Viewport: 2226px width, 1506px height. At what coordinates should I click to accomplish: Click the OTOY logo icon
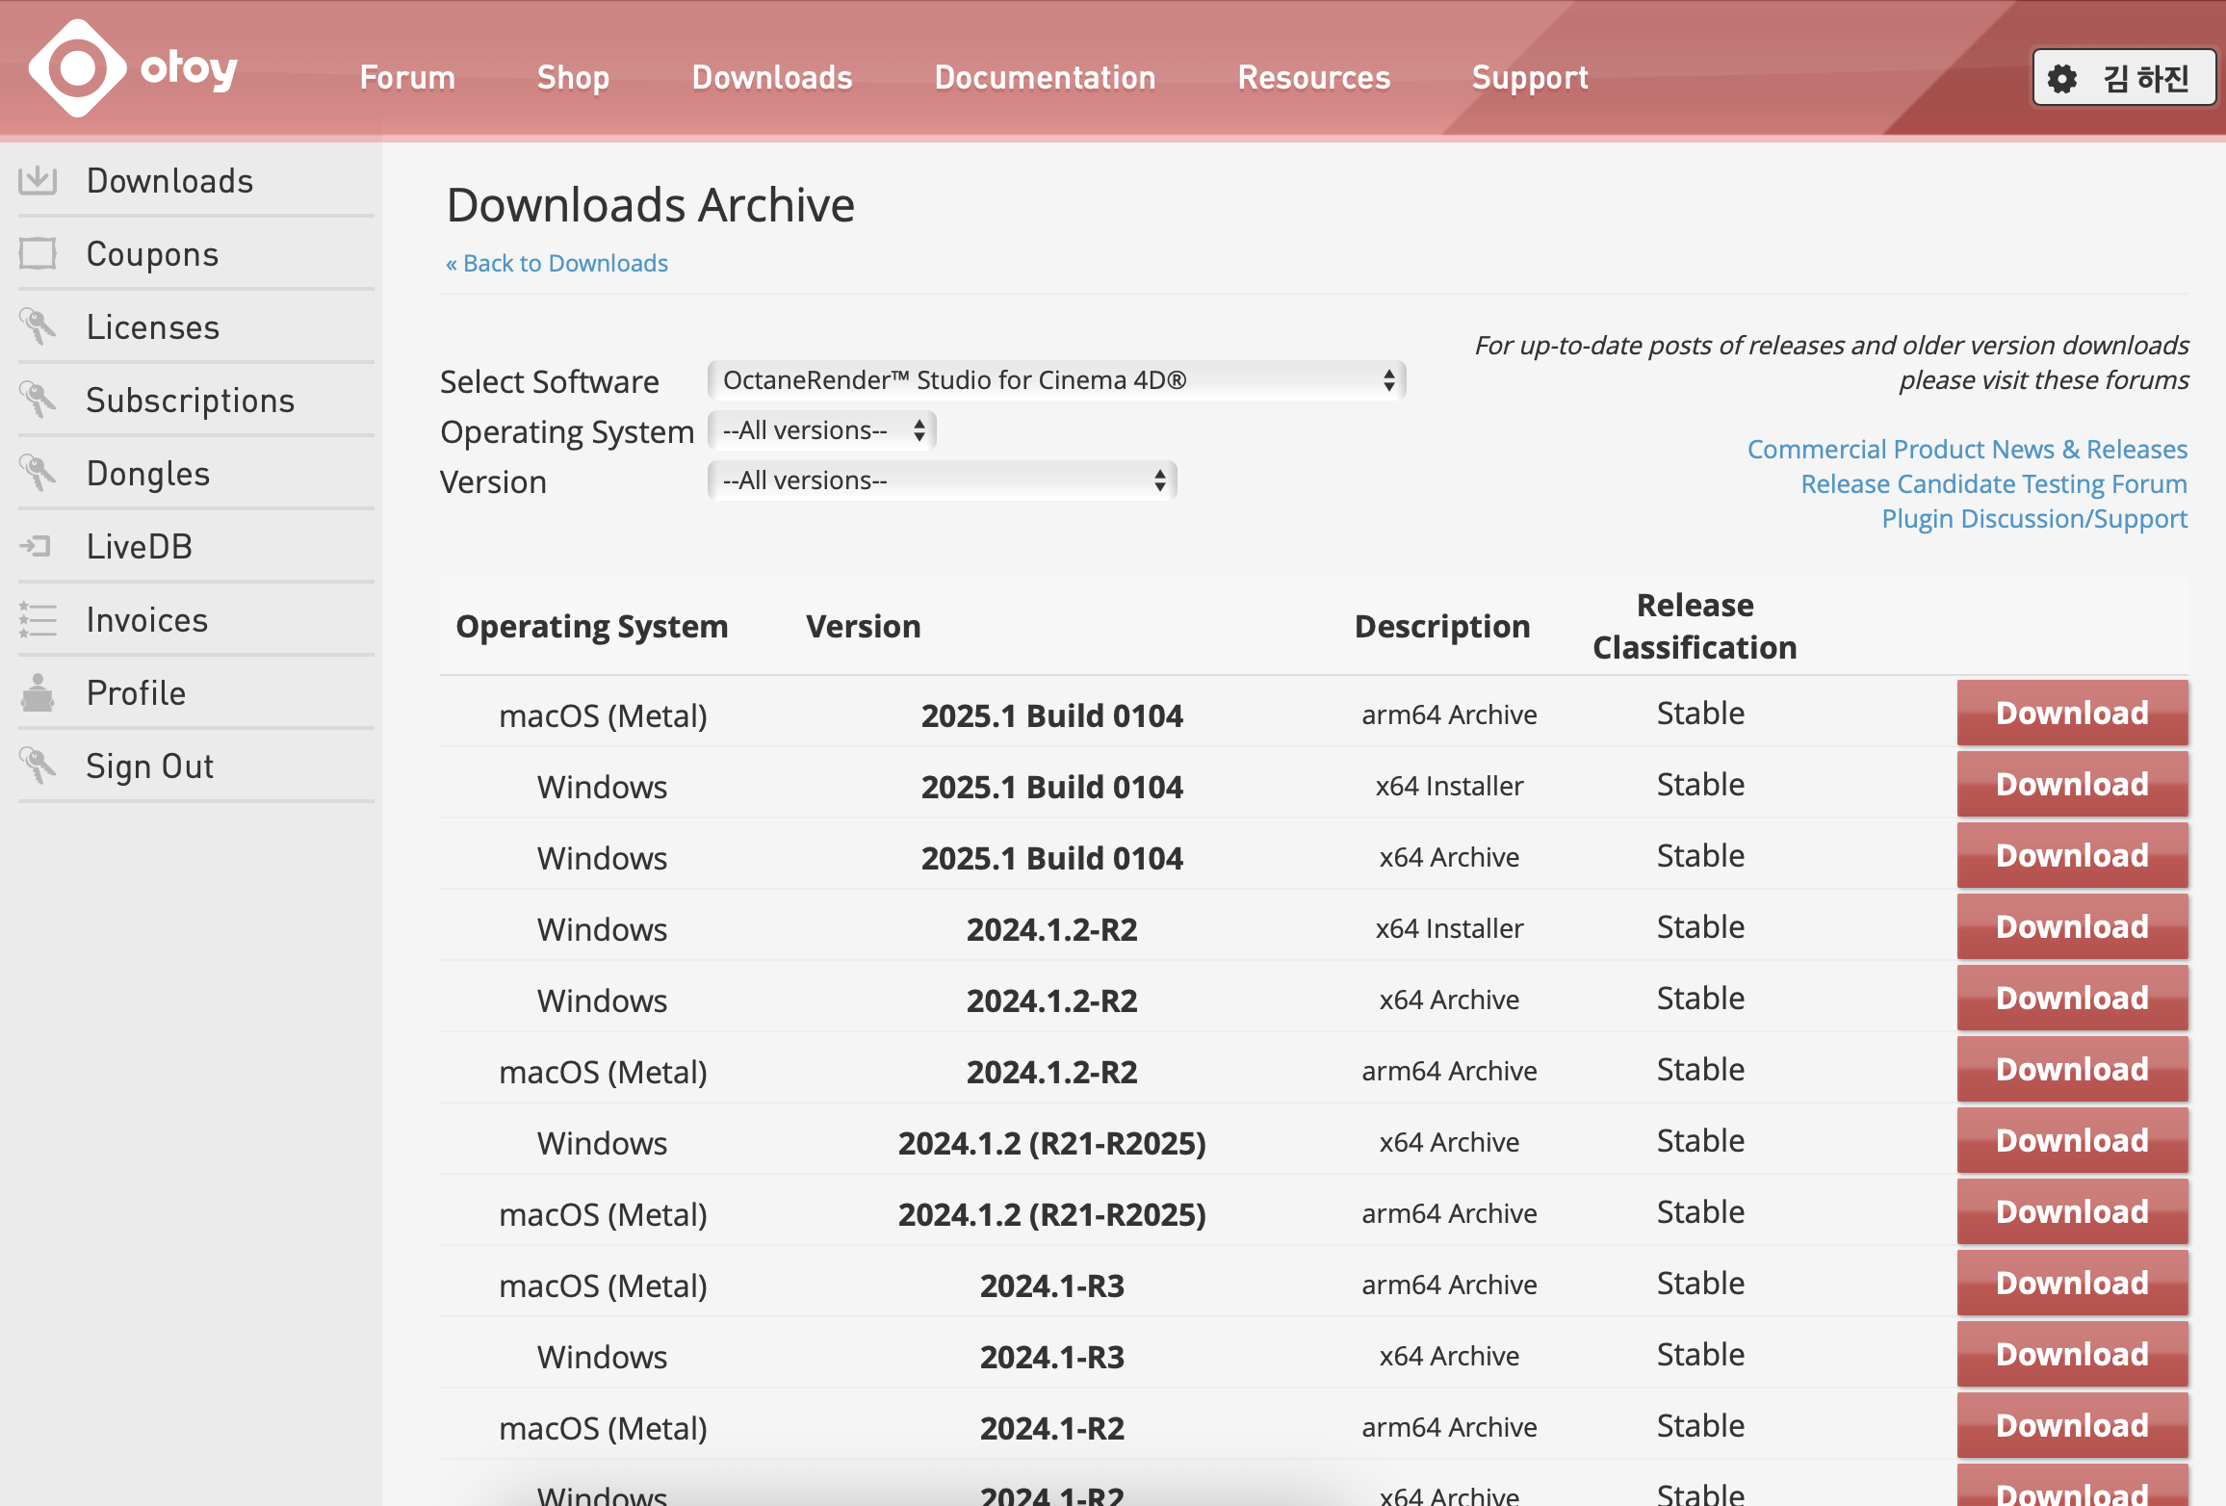pos(77,68)
